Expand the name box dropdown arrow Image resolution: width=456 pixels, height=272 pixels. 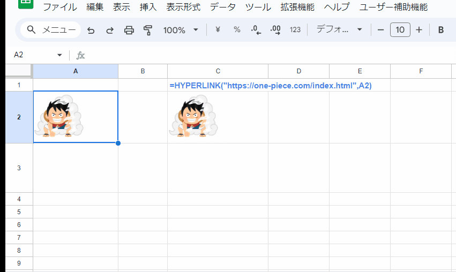[x=59, y=55]
